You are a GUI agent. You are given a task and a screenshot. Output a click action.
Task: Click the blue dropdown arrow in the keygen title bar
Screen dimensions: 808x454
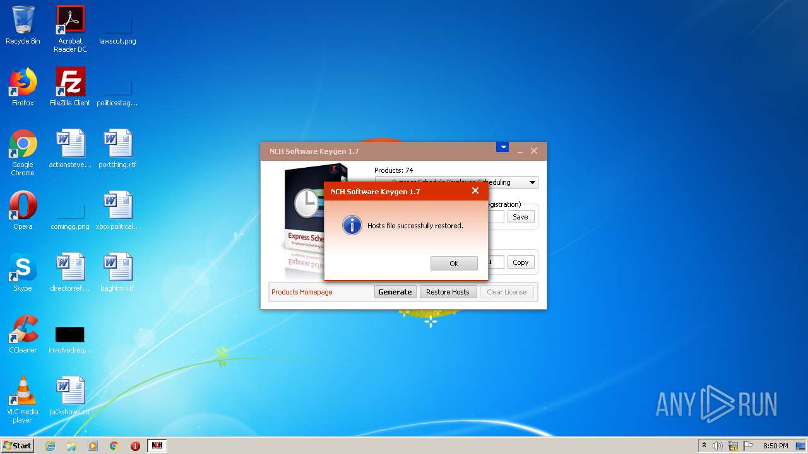point(502,147)
